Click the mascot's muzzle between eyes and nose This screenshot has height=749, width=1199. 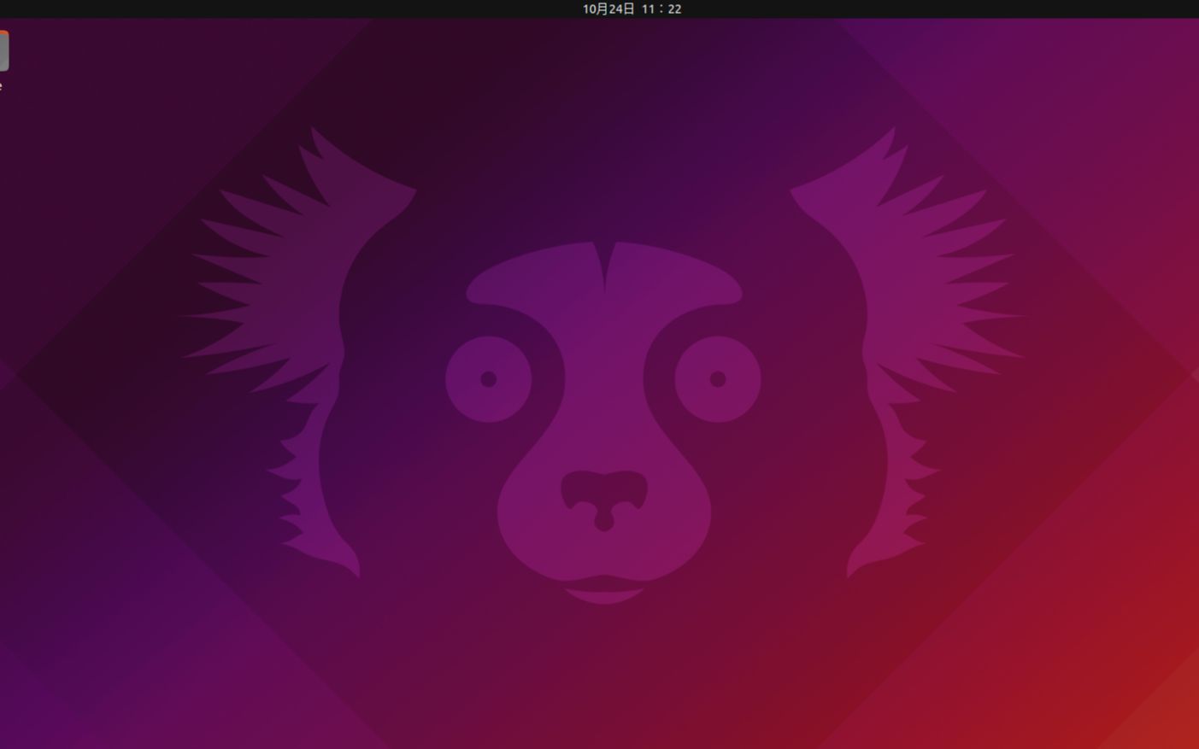point(603,418)
